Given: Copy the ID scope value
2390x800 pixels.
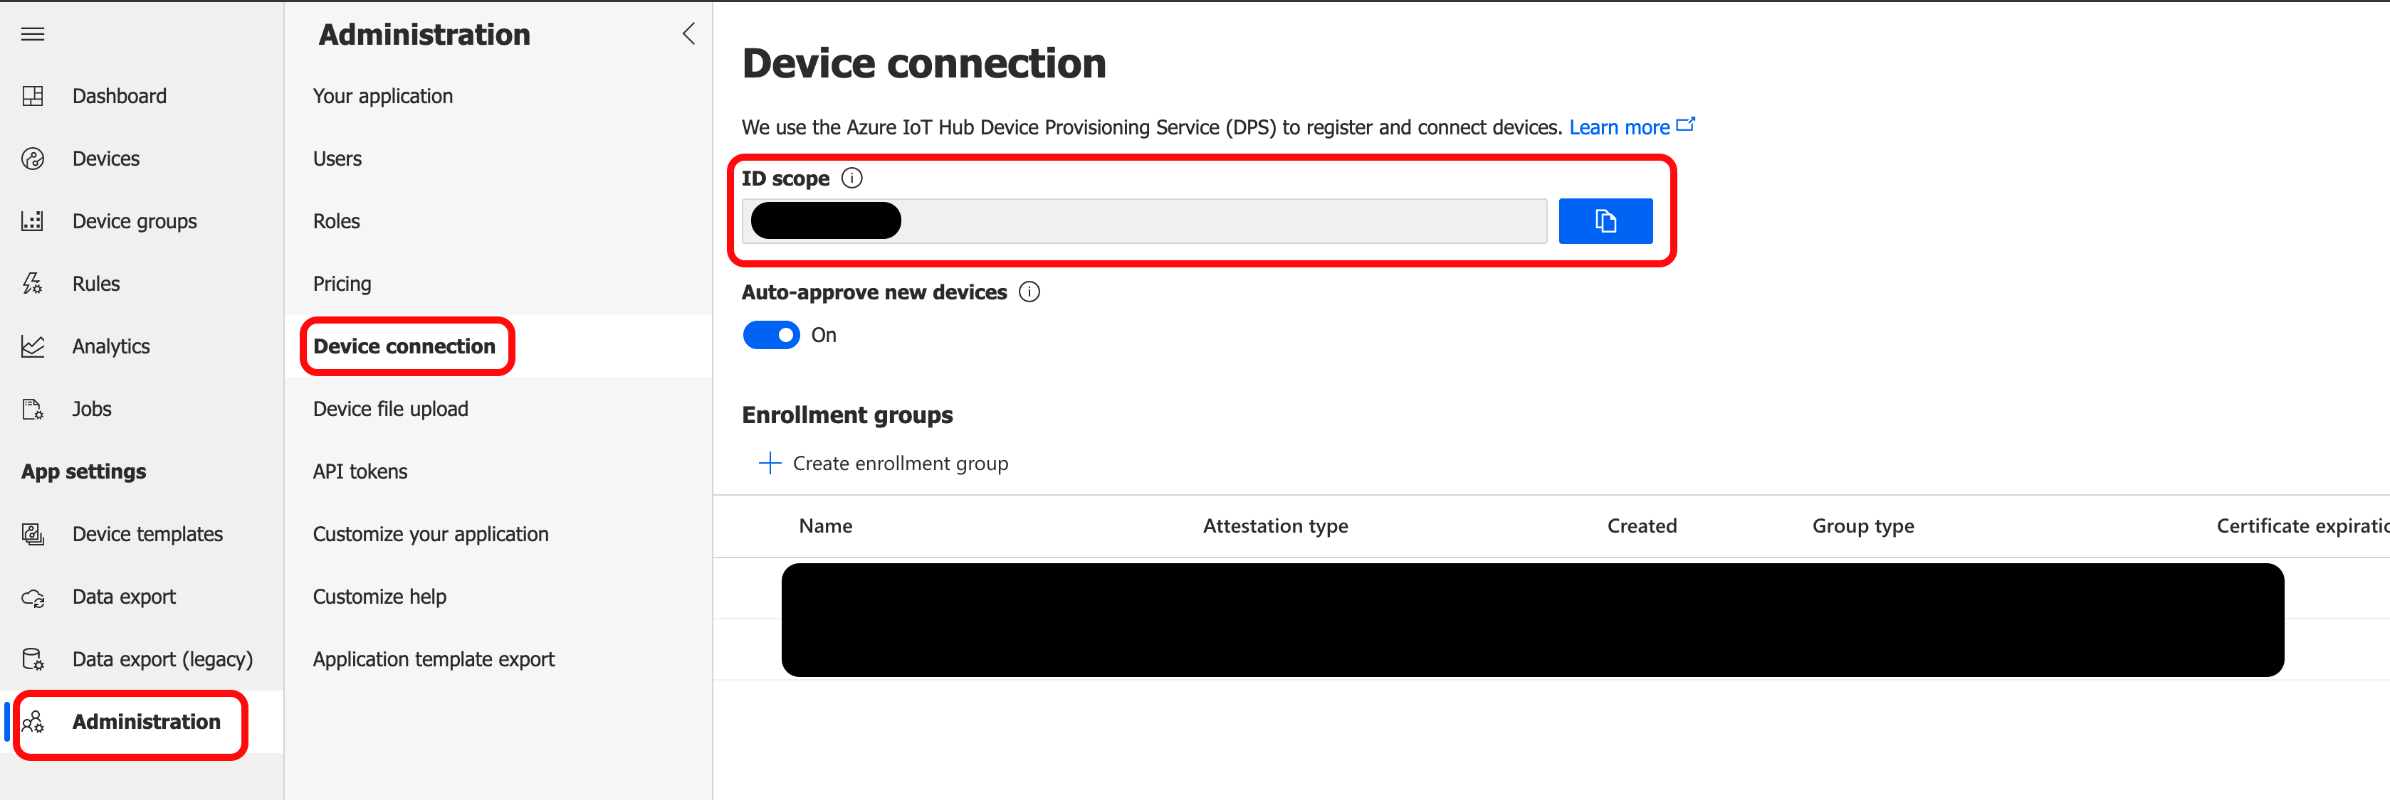Looking at the screenshot, I should coord(1605,220).
